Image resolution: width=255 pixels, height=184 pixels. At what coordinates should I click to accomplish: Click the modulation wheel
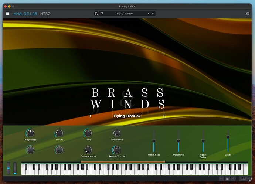click(x=15, y=168)
